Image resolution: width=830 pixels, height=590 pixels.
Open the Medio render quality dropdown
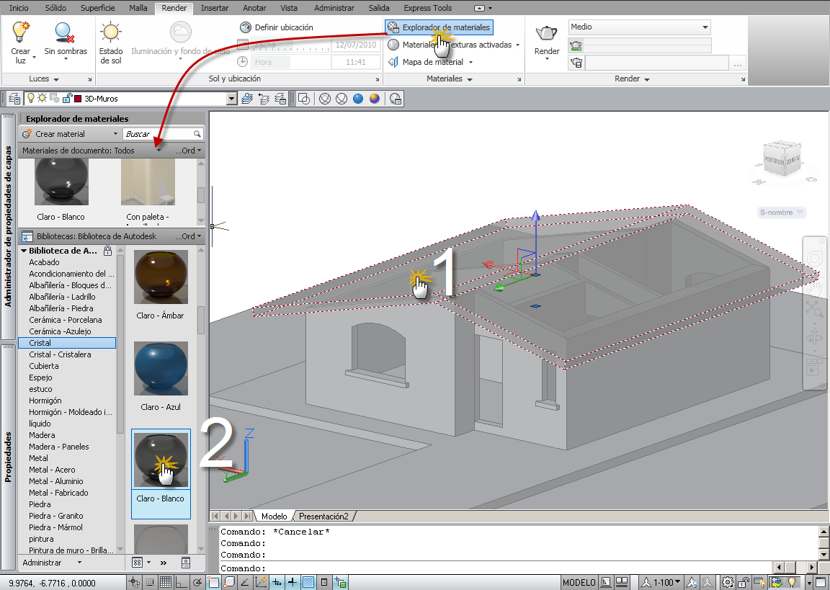tap(638, 26)
